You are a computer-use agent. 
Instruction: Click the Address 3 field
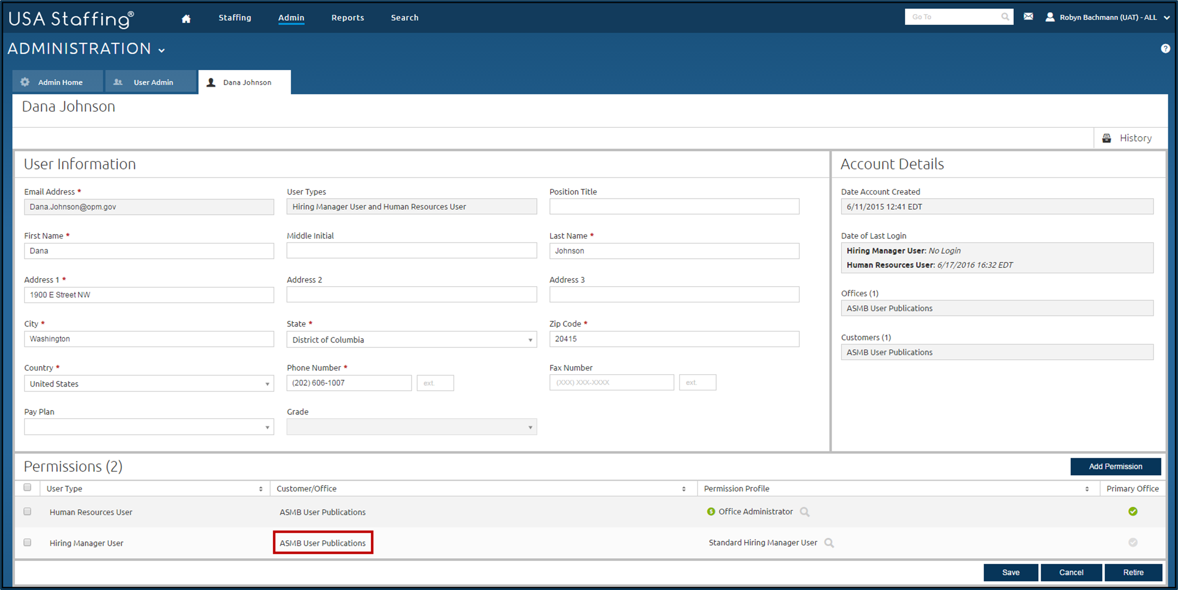[674, 295]
